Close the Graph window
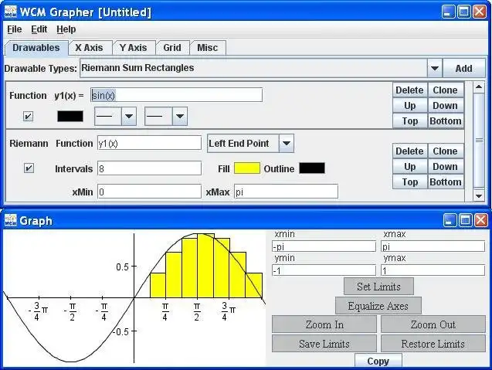This screenshot has width=492, height=370. coord(481,220)
